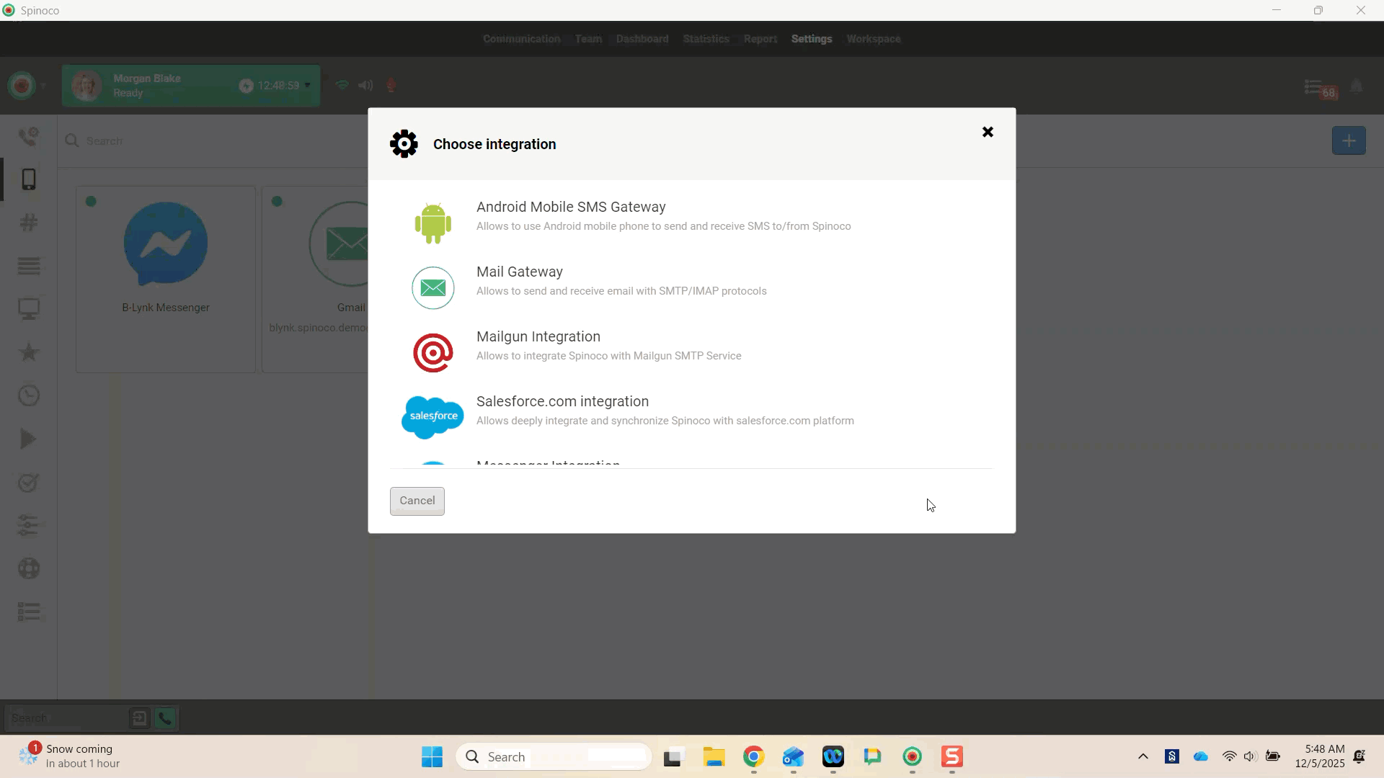
Task: Click the Salesforce.com integration title
Action: coord(562,402)
